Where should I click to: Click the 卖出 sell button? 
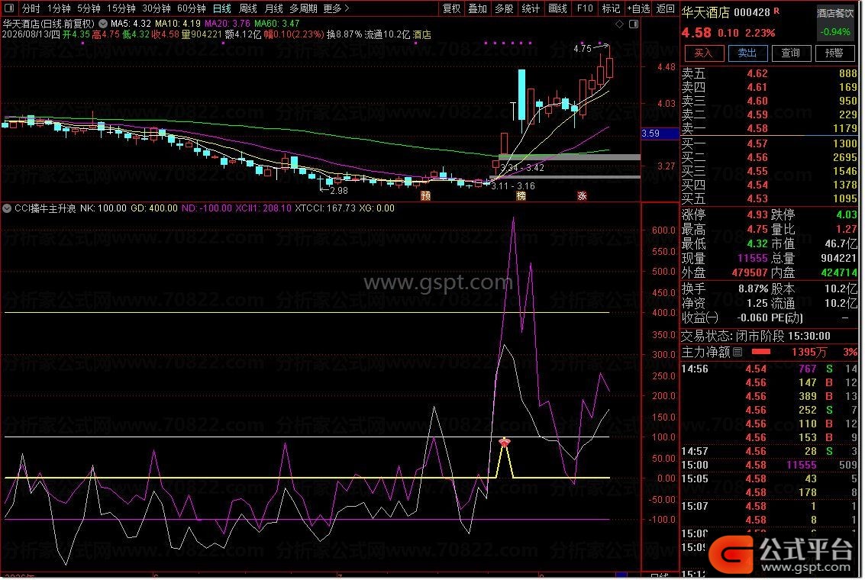747,53
